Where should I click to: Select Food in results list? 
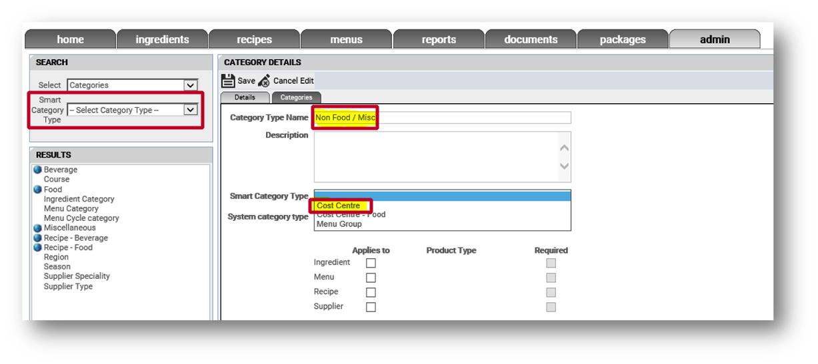[53, 190]
